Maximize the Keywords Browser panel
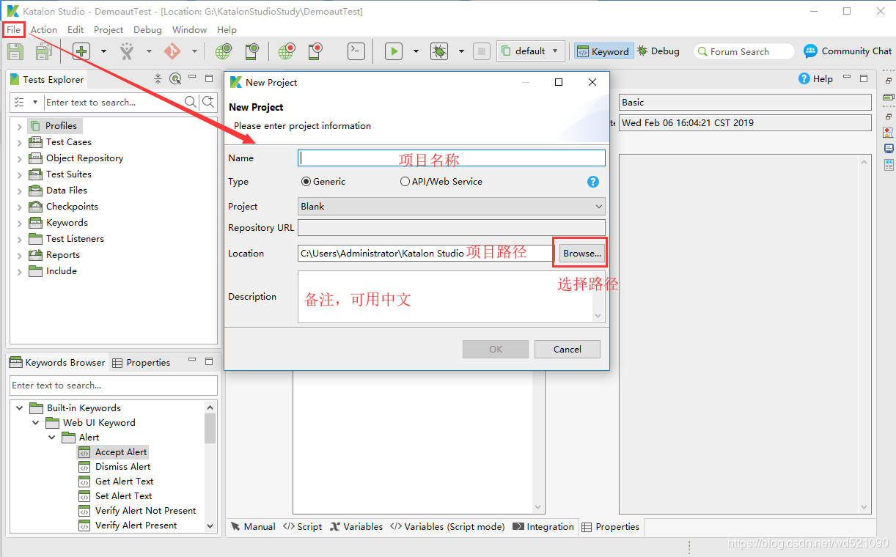Screen dimensions: 896x557 pos(209,361)
